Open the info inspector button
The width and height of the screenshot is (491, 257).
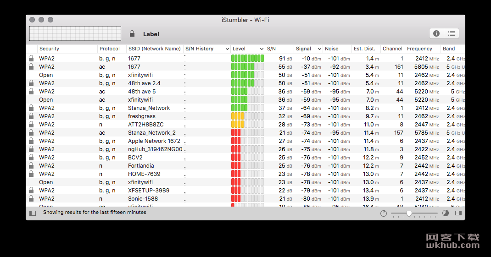pyautogui.click(x=436, y=33)
